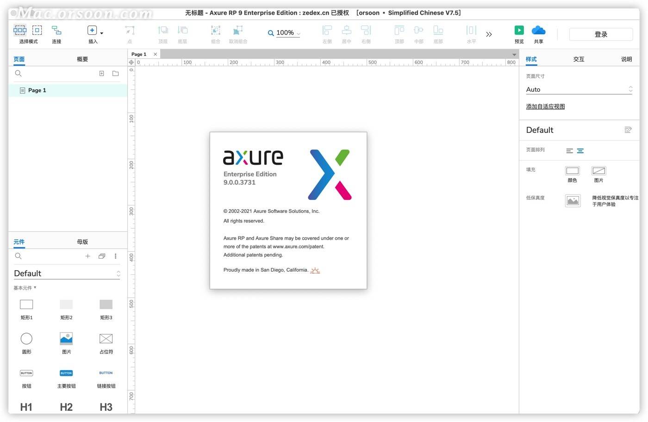The image size is (648, 422).
Task: Switch to the Libraries (元件) tab
Action: 19,242
